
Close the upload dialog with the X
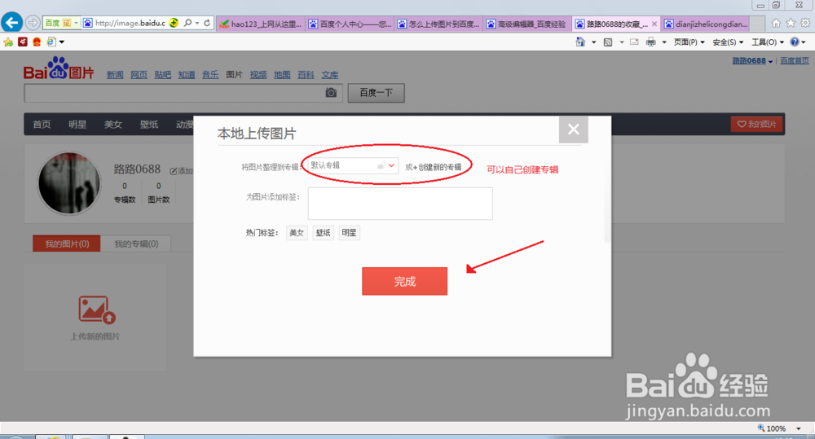point(573,130)
